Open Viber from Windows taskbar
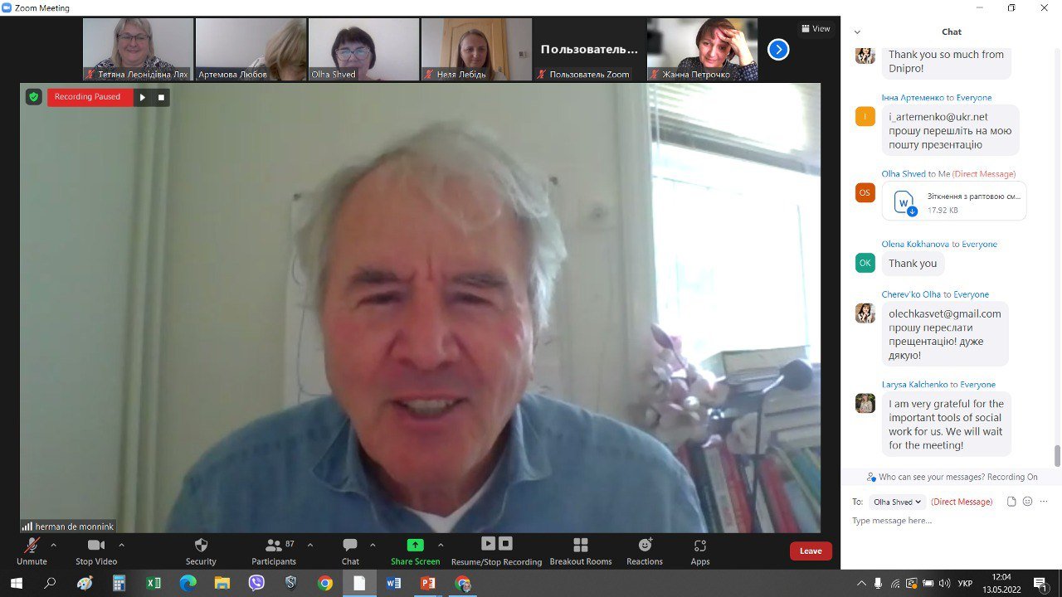This screenshot has width=1062, height=597. [x=256, y=583]
